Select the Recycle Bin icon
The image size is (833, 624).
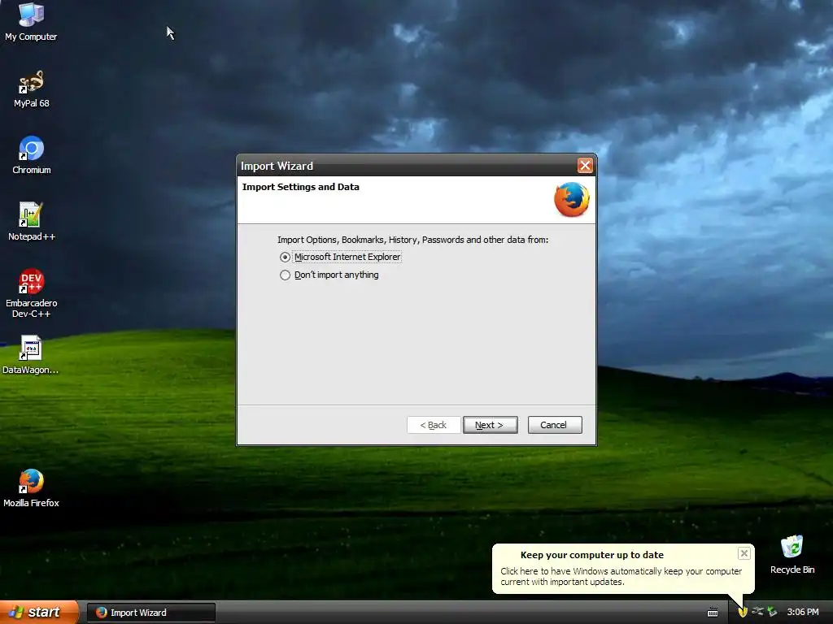pyautogui.click(x=792, y=555)
